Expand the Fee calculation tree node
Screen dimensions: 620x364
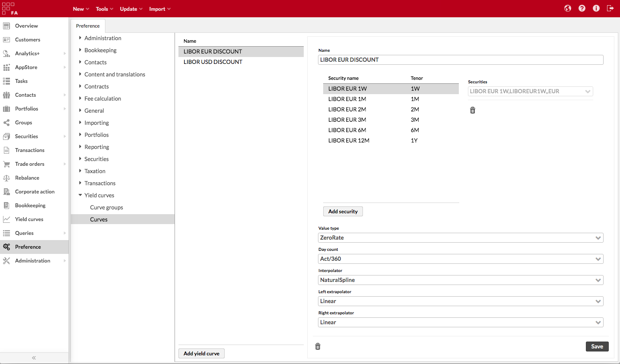click(80, 98)
